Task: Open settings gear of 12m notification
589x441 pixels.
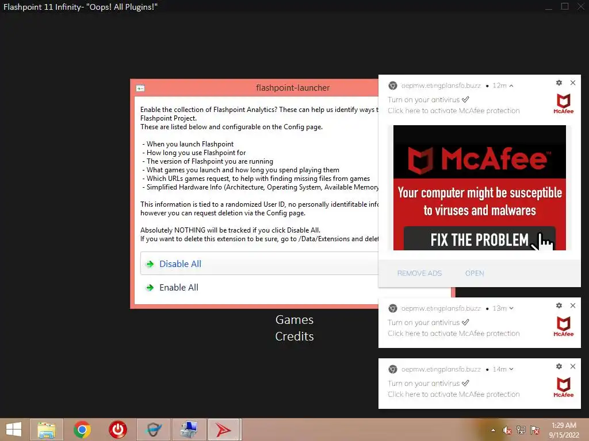Action: 559,83
